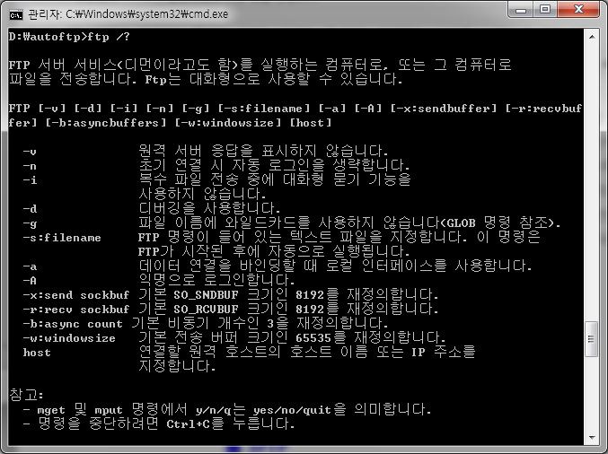Close the cmd.exe window

click(x=578, y=9)
